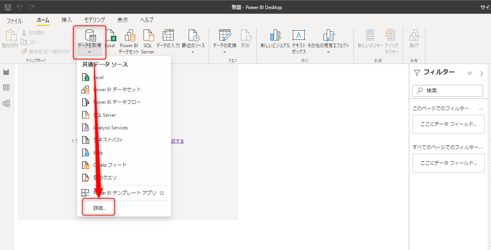Image resolution: width=491 pixels, height=250 pixels.
Task: Click the 最近のソース icon
Action: click(x=193, y=35)
